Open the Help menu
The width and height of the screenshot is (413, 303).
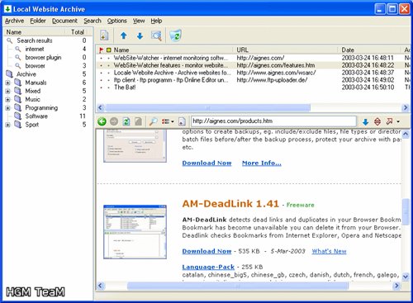(x=156, y=21)
